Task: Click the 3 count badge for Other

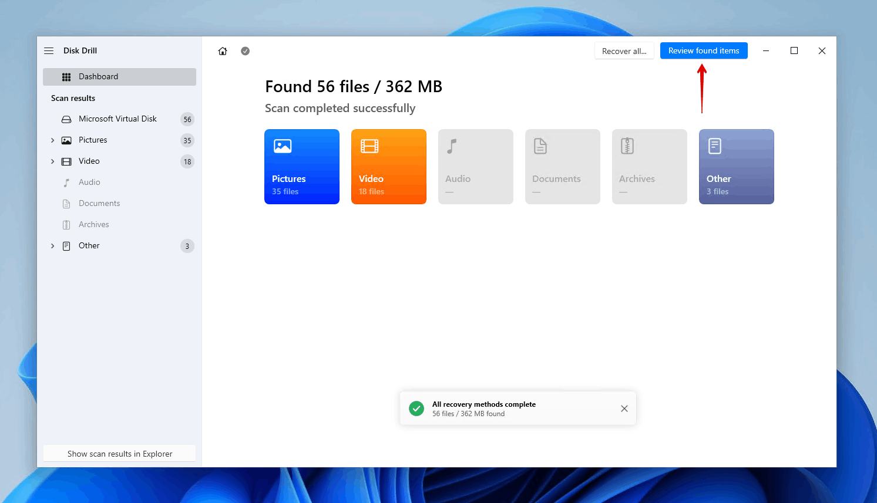Action: (187, 246)
